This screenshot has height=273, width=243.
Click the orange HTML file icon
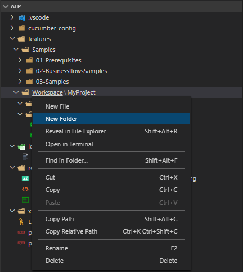(x=25, y=189)
